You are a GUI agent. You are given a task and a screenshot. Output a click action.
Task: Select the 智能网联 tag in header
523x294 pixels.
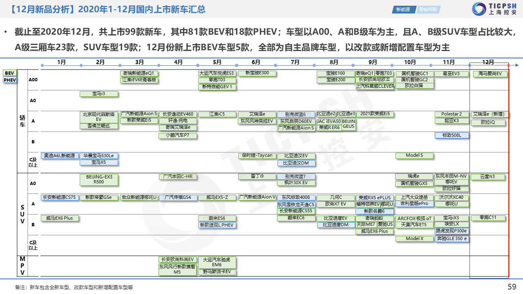429,9
